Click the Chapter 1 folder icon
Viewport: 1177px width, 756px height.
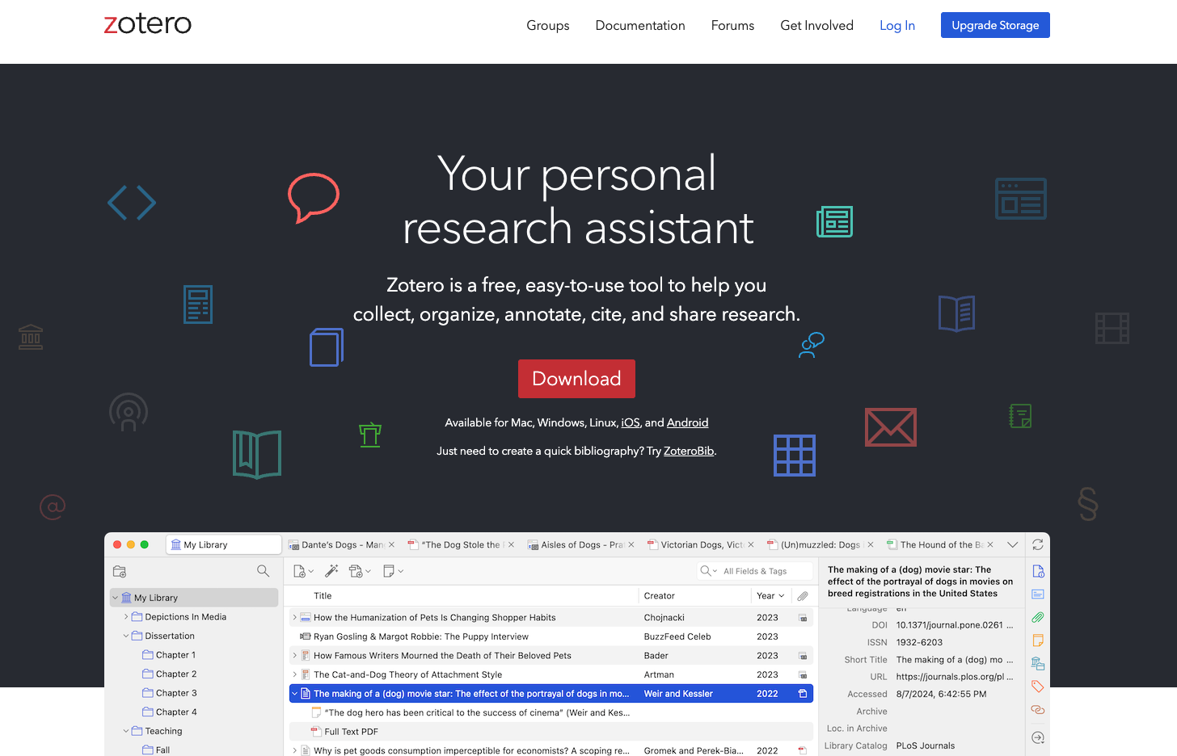(148, 655)
